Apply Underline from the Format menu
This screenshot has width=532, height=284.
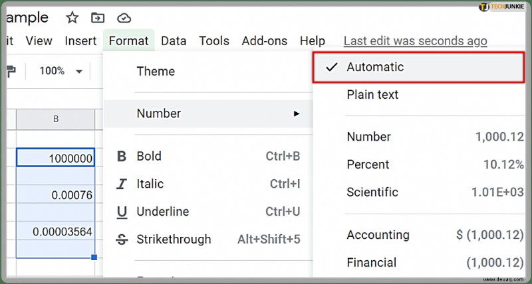pos(207,212)
